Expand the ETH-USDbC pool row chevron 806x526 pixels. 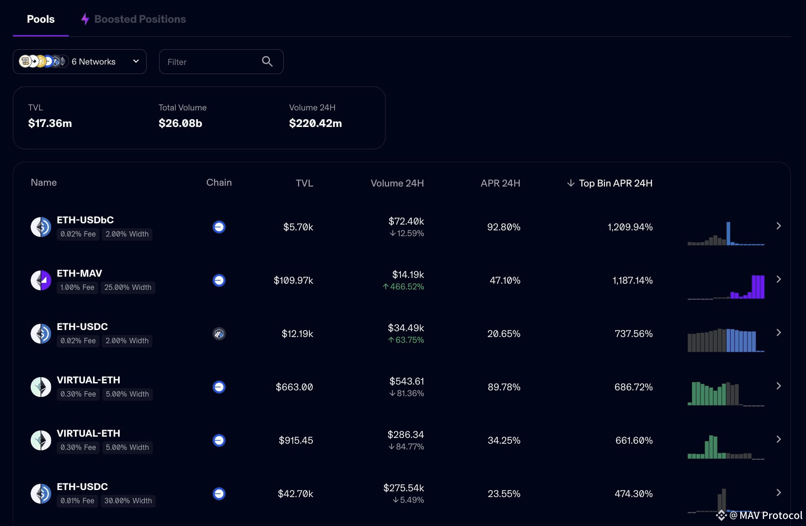tap(779, 226)
